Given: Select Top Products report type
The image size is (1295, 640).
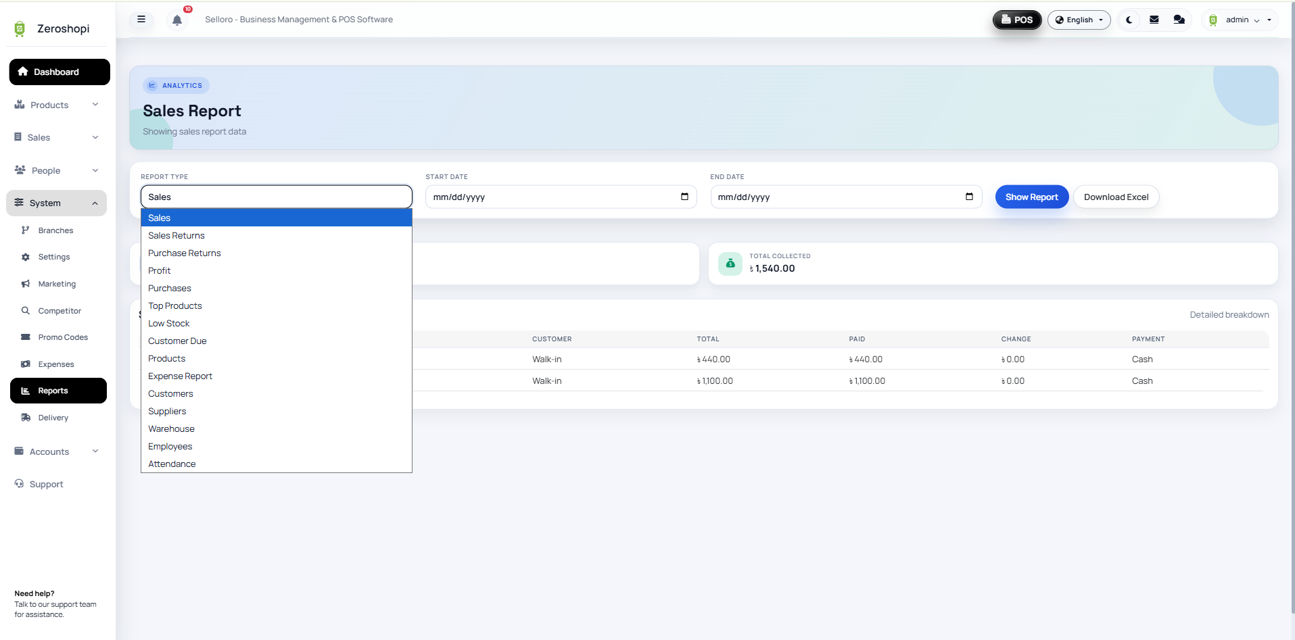Looking at the screenshot, I should point(277,305).
